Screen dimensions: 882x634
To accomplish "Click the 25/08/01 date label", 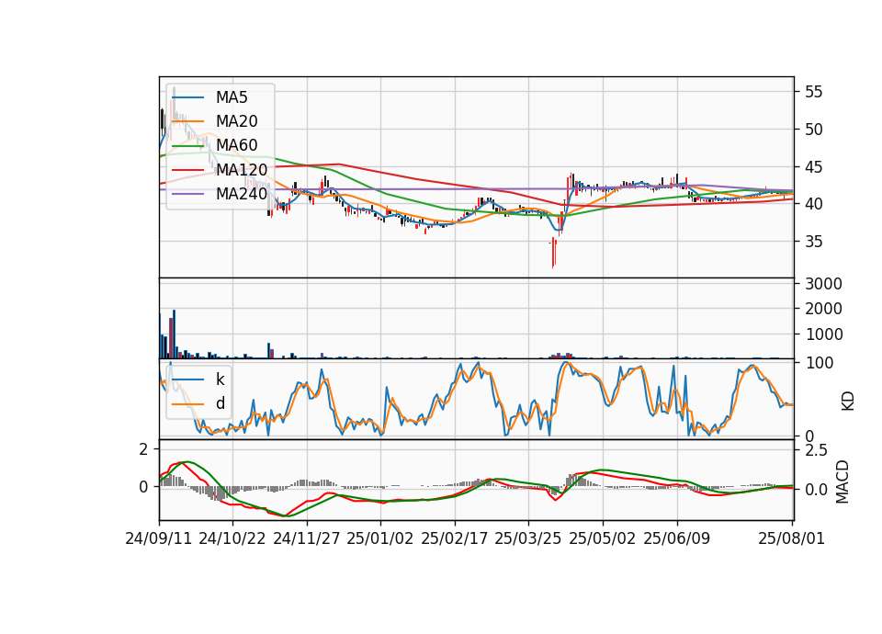I will tap(791, 538).
